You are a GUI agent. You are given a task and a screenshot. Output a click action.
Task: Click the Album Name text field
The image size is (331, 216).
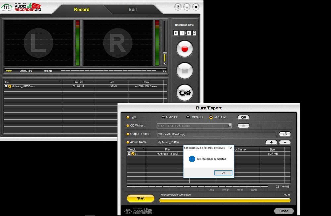pos(189,142)
